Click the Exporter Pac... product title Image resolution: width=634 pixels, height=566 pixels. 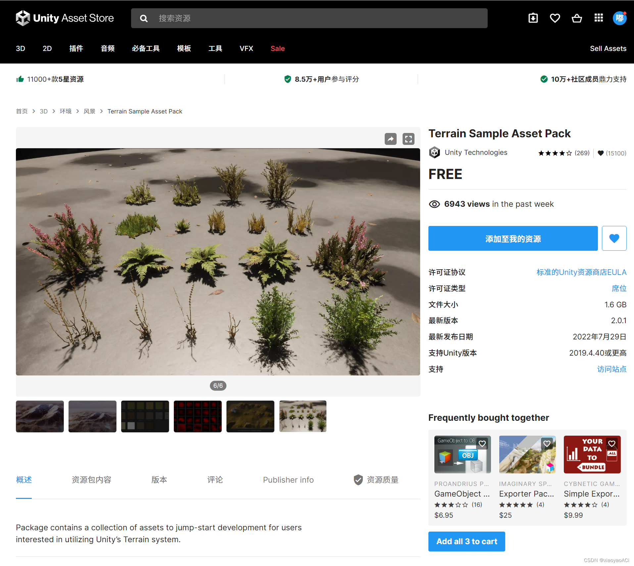[527, 494]
